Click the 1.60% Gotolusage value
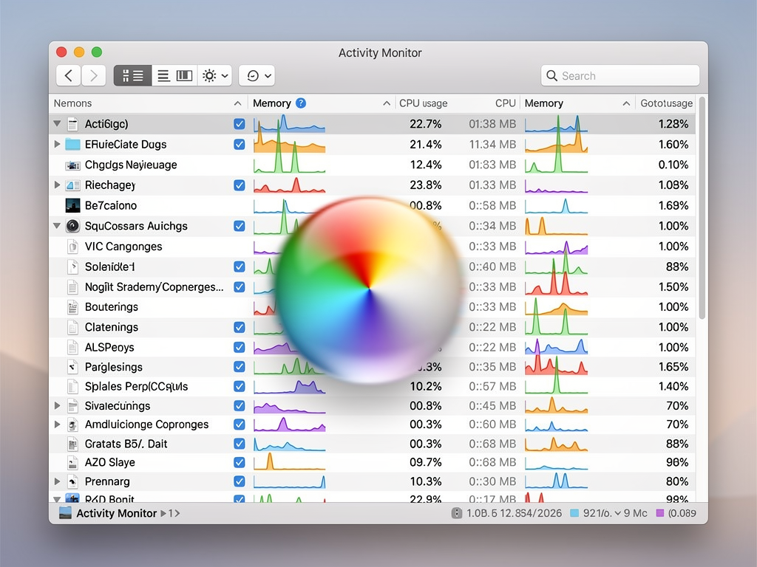The width and height of the screenshot is (757, 567). pyautogui.click(x=673, y=144)
